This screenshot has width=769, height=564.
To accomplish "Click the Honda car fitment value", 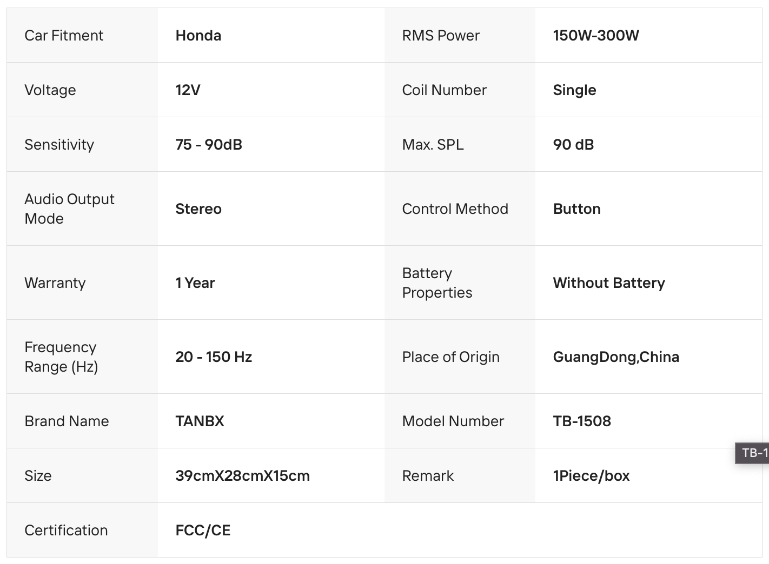I will tap(198, 36).
